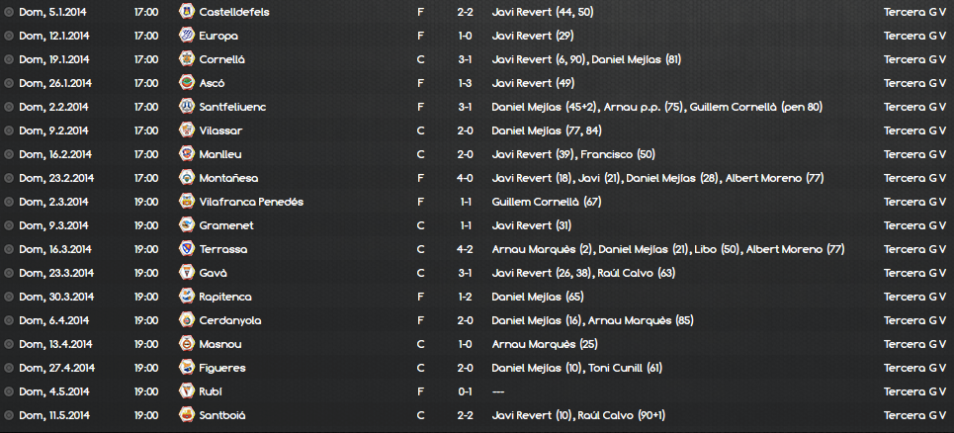
Task: Open the Vilafranca Penedés team link
Action: point(251,202)
